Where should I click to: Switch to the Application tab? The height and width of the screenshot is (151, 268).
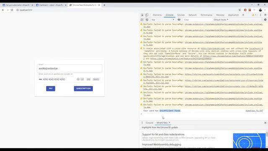(x=233, y=15)
